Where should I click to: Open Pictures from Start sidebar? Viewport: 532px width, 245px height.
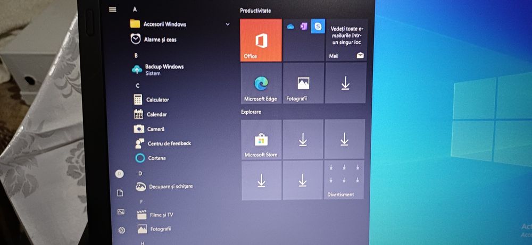[121, 212]
